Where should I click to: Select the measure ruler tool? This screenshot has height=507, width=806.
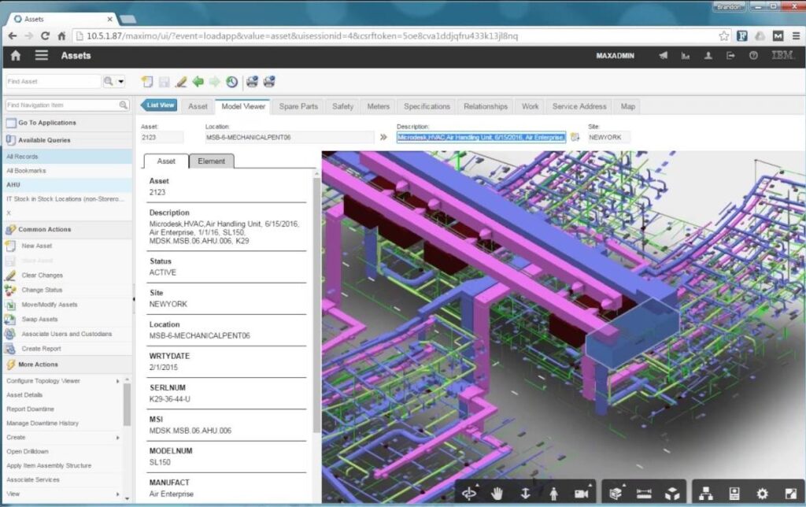pos(644,493)
